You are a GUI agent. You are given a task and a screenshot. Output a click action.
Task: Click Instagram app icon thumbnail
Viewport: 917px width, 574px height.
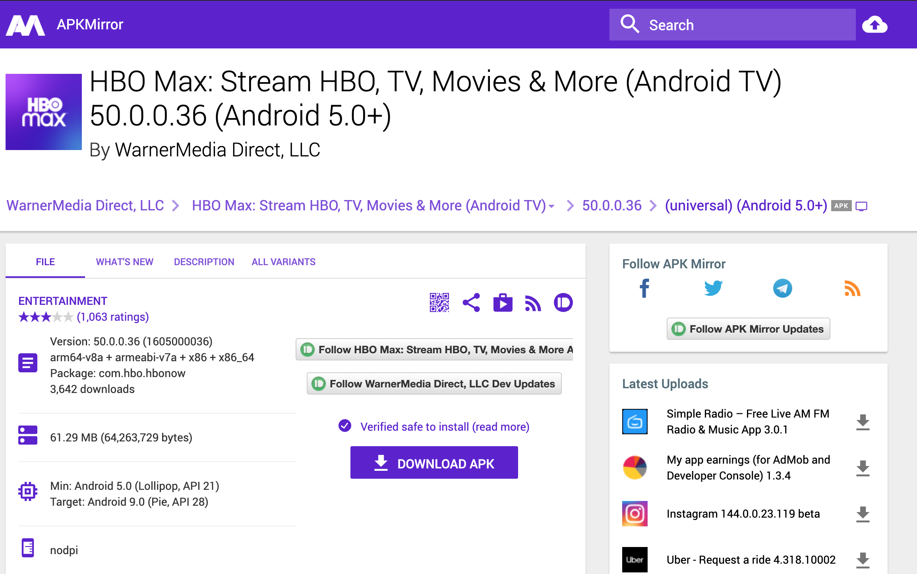coord(635,514)
